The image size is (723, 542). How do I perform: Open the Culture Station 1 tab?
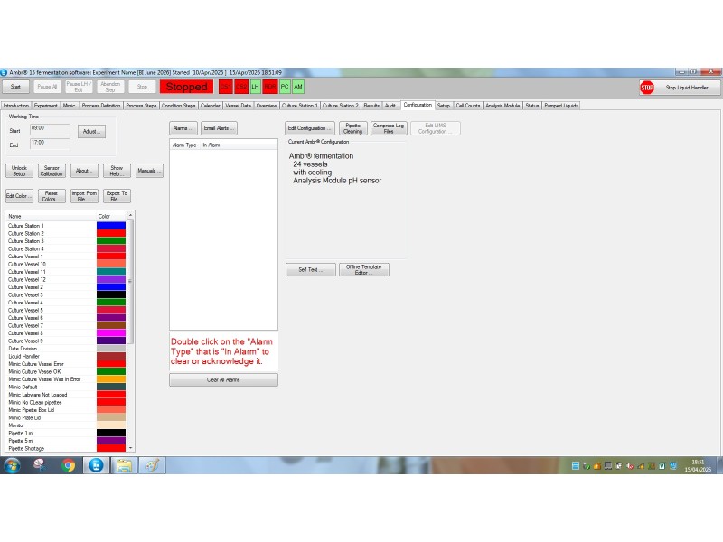click(x=300, y=106)
